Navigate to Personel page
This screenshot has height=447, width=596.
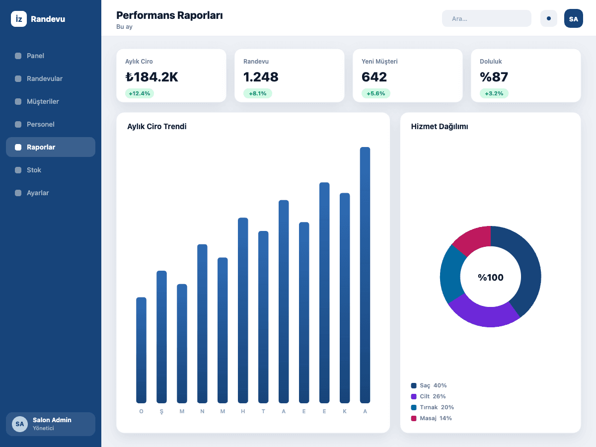[51, 124]
